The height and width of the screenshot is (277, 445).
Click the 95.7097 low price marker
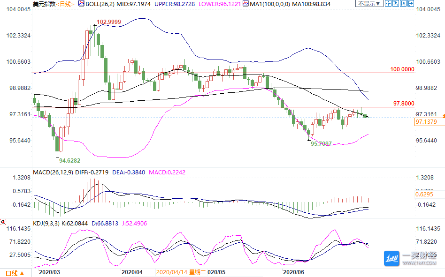click(321, 143)
